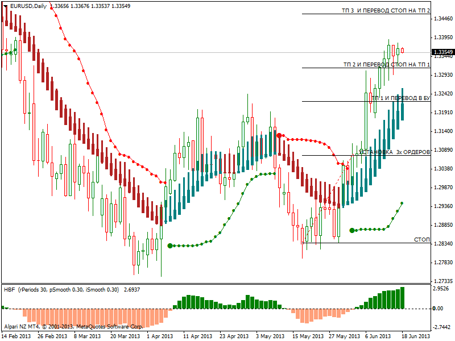The image size is (455, 341).
Task: Click the 1.33950 price scale value
Action: click(443, 38)
